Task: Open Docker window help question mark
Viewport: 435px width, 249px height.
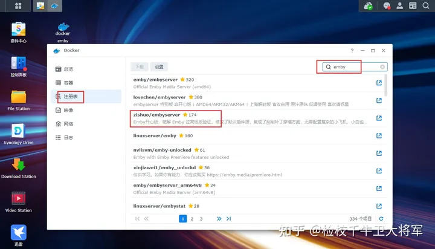Action: tap(352, 51)
